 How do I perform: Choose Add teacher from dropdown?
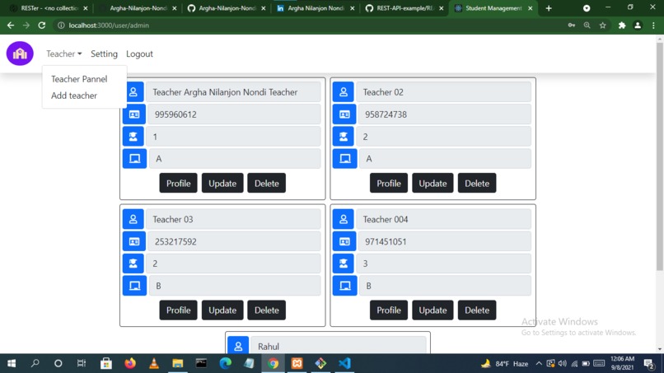point(74,96)
